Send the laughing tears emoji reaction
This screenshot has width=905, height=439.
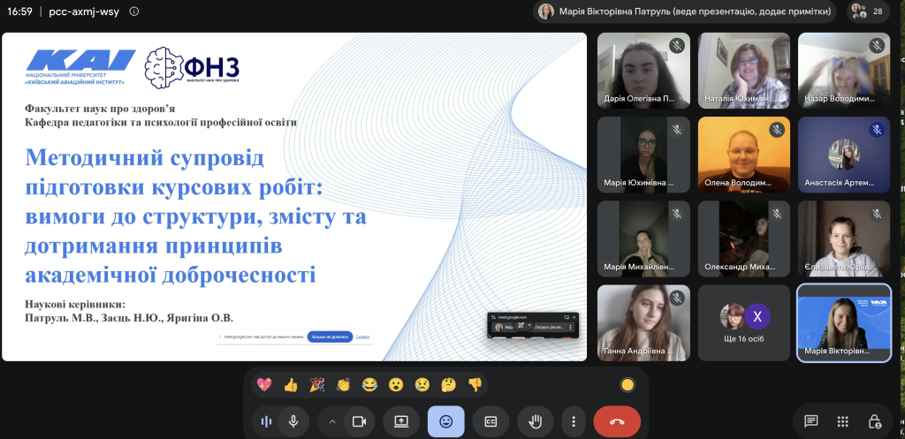tap(369, 385)
